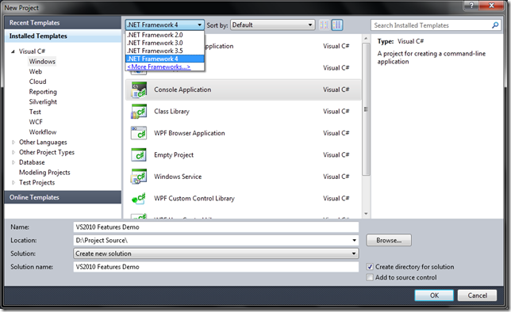
Task: Click the Name text field
Action: (216, 227)
